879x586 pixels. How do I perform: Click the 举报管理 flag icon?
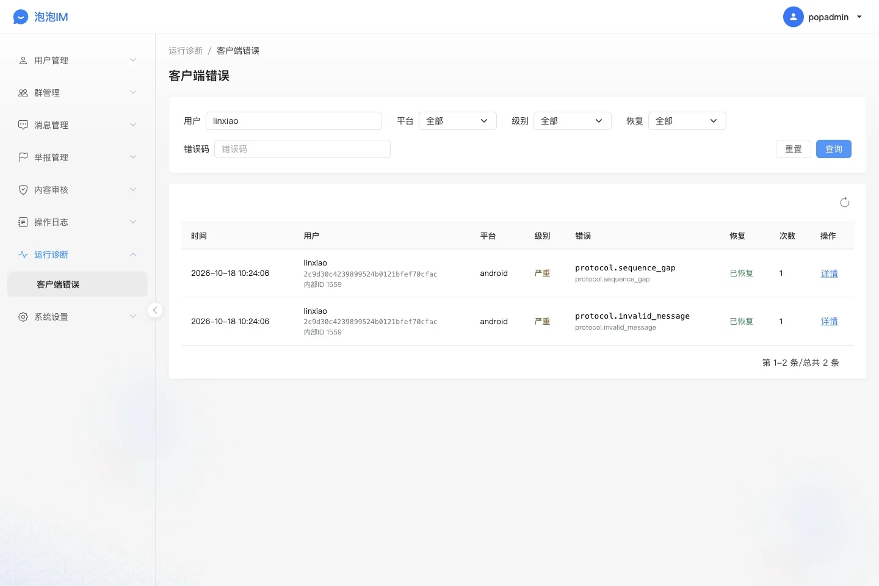point(23,157)
